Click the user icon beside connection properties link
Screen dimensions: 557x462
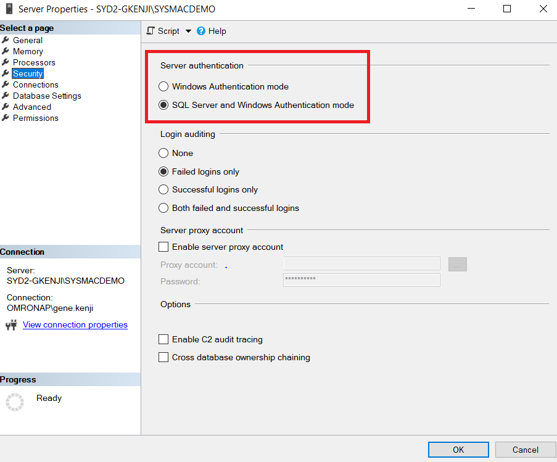12,324
